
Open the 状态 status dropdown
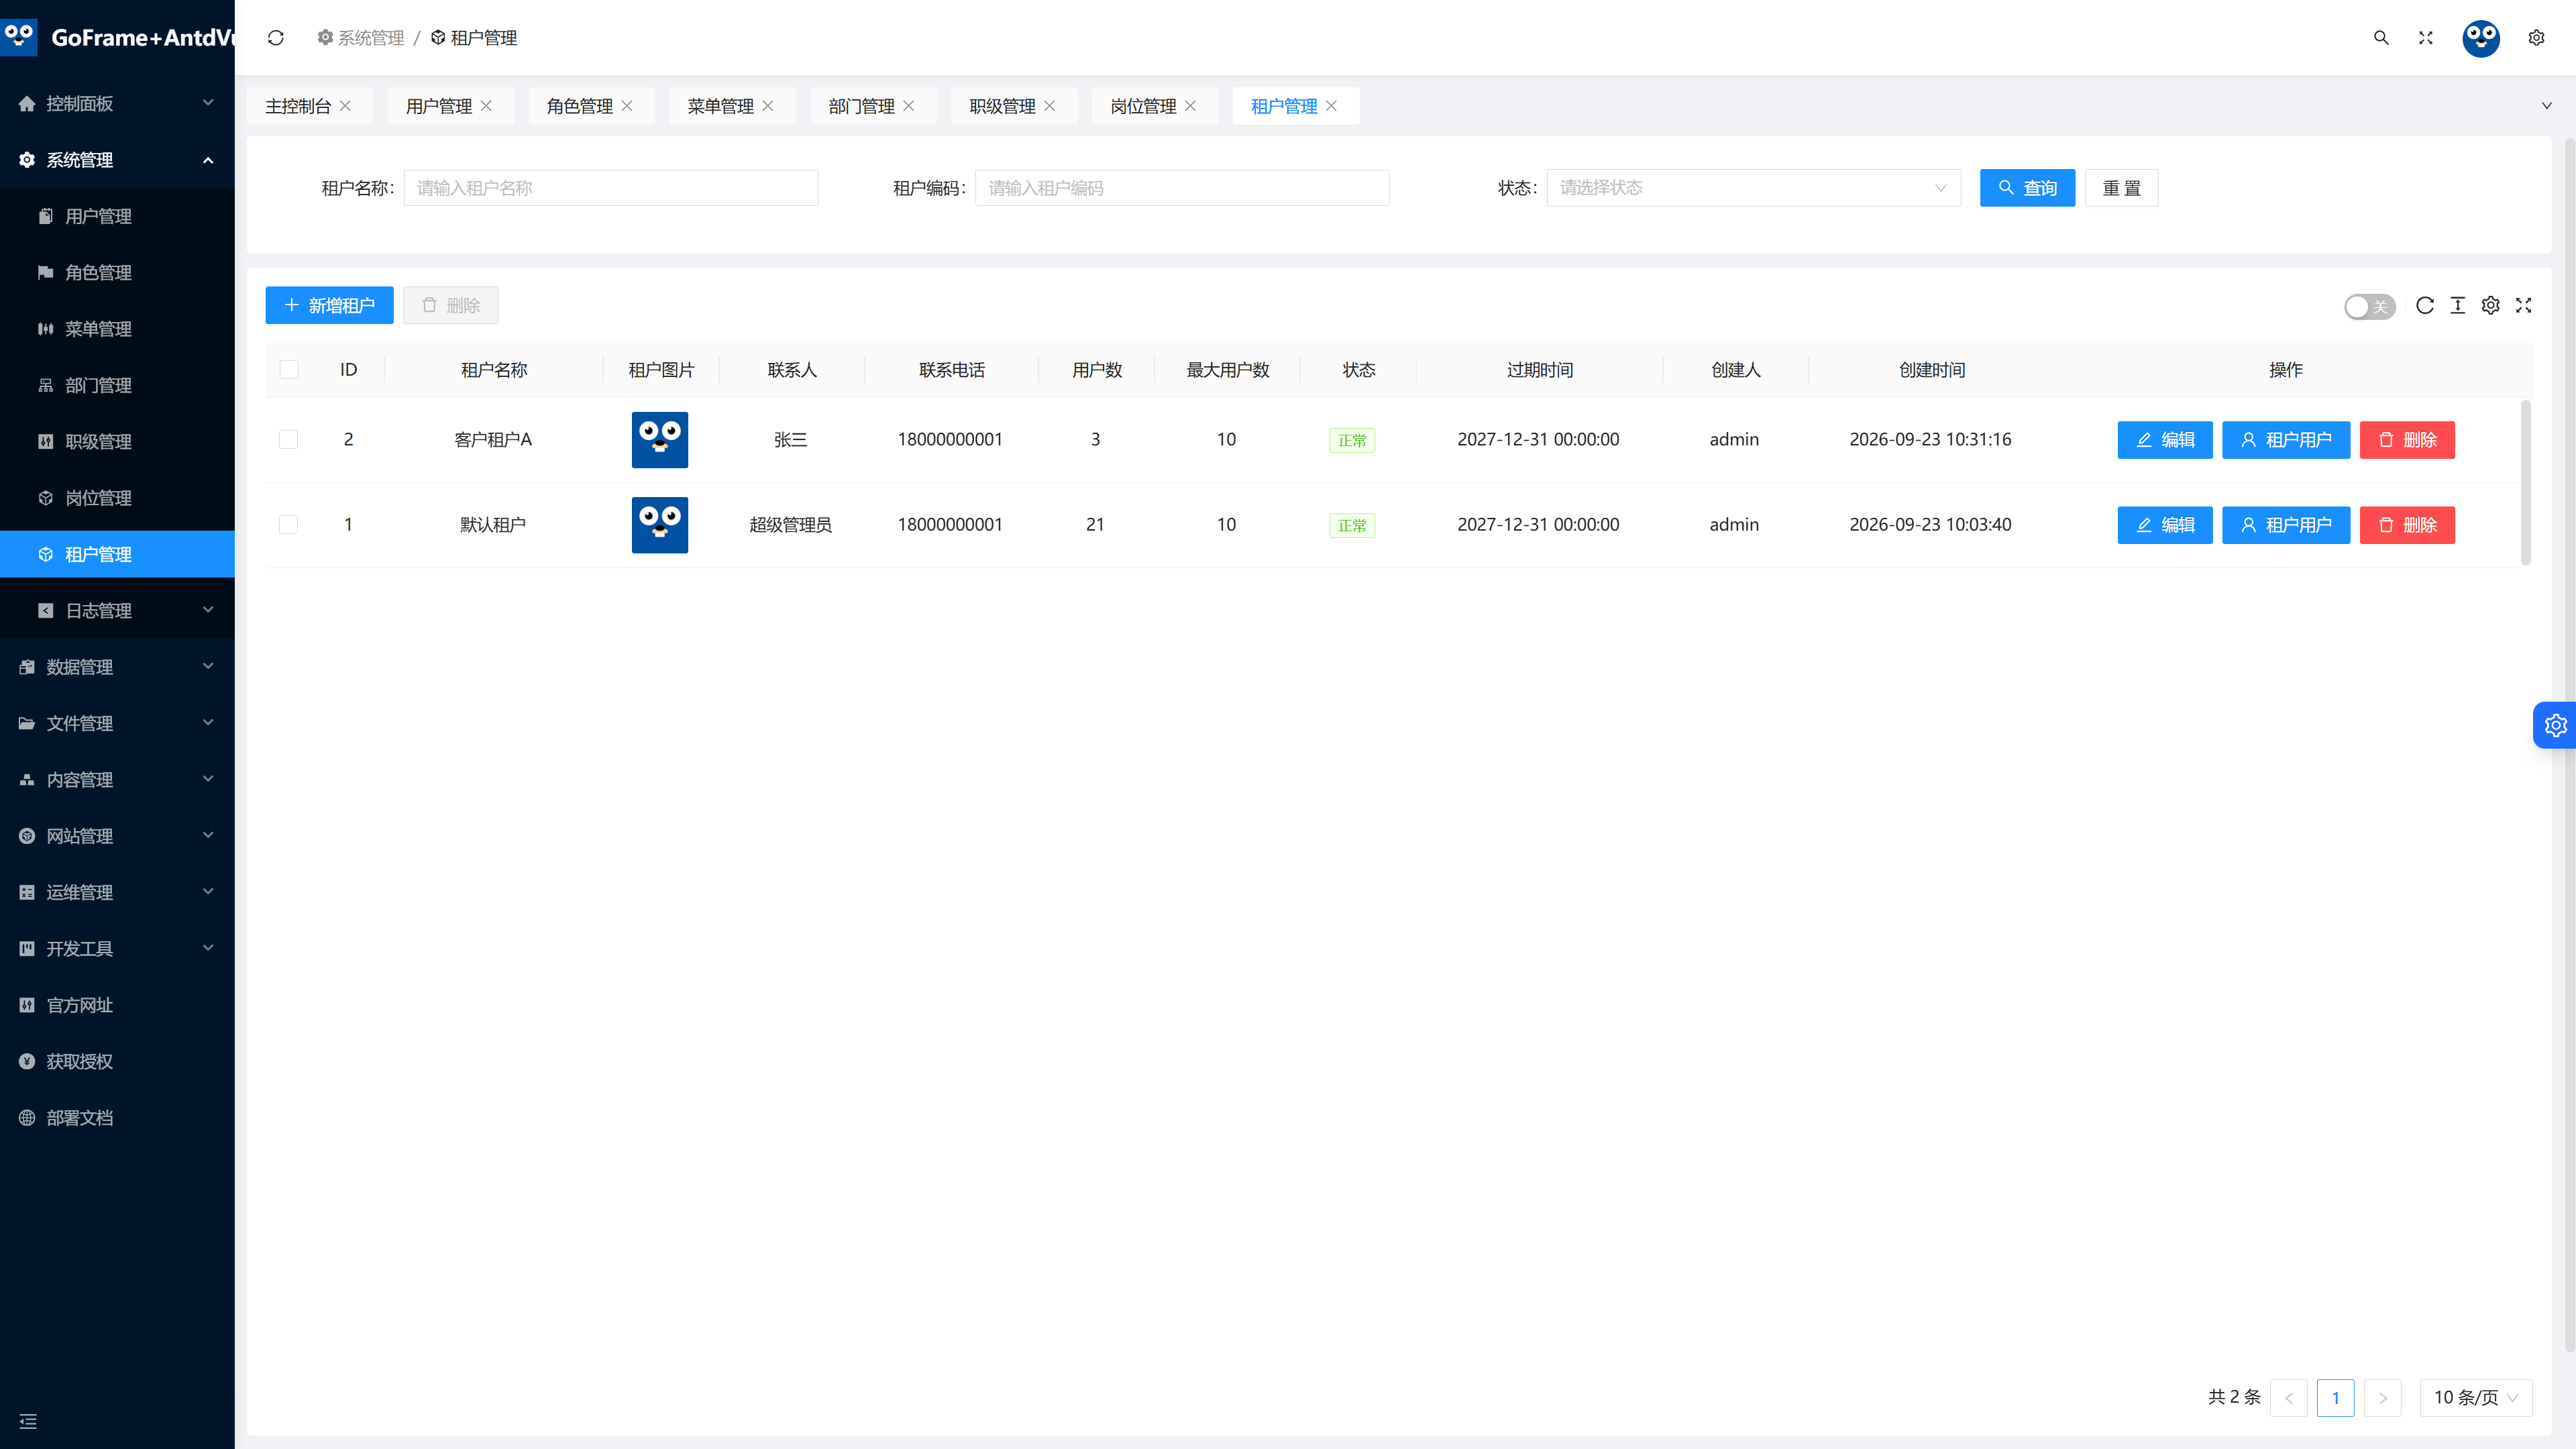[1753, 188]
